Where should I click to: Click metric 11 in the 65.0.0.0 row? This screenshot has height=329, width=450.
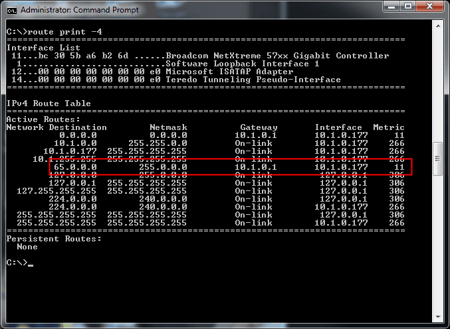(x=399, y=167)
